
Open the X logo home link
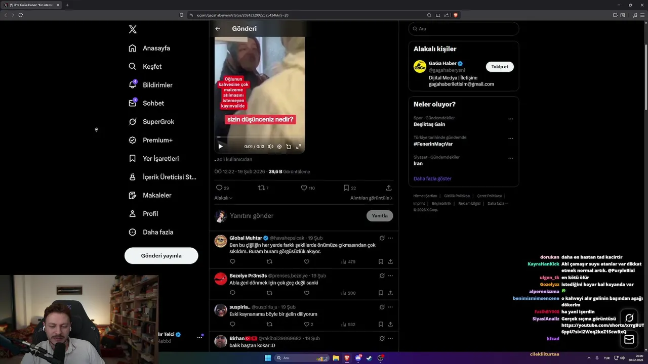tap(133, 29)
